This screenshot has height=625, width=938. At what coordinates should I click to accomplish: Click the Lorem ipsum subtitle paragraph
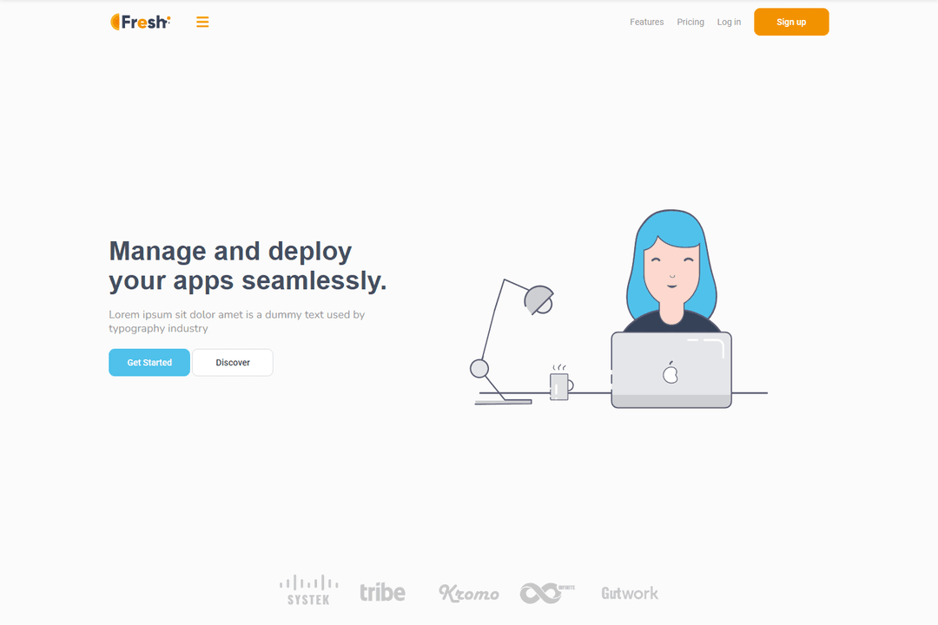tap(237, 321)
